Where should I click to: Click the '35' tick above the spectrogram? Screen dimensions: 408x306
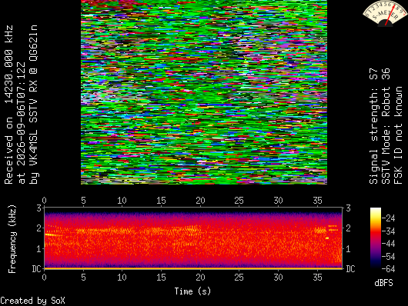(x=317, y=201)
